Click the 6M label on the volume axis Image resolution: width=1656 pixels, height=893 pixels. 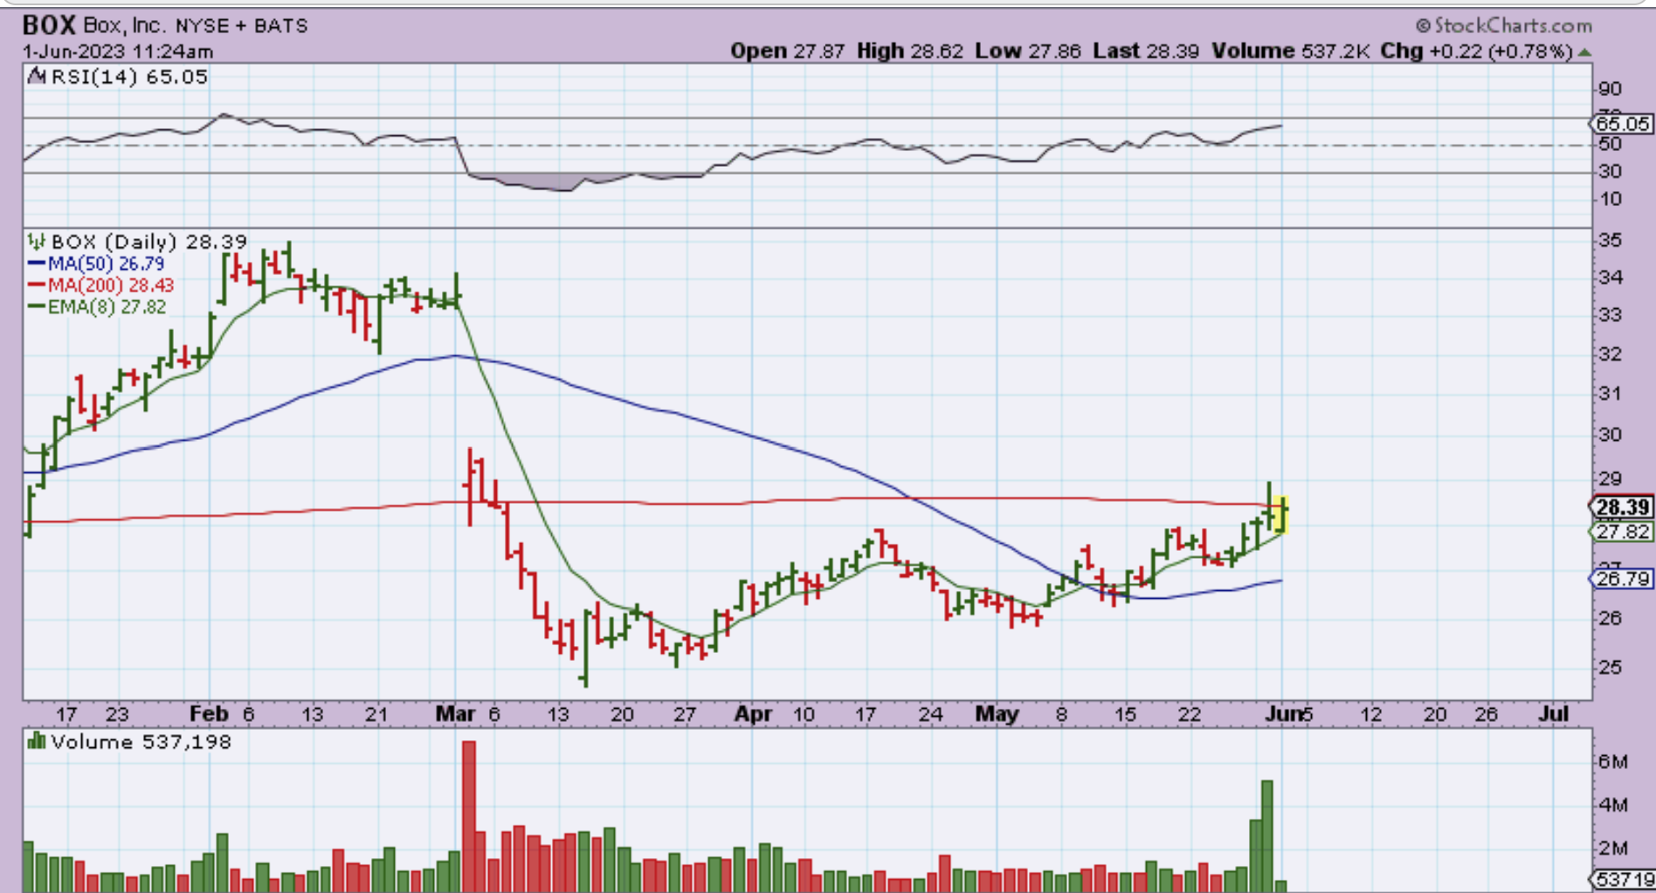(x=1612, y=762)
